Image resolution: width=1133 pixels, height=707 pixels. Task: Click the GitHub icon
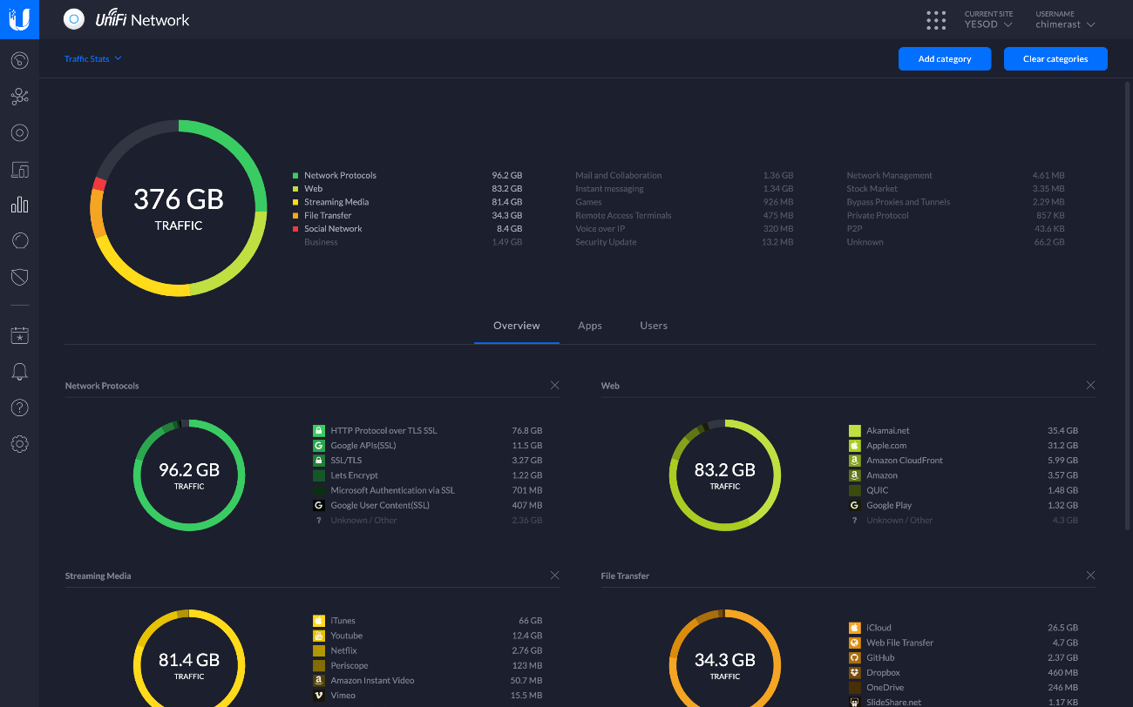tap(855, 657)
